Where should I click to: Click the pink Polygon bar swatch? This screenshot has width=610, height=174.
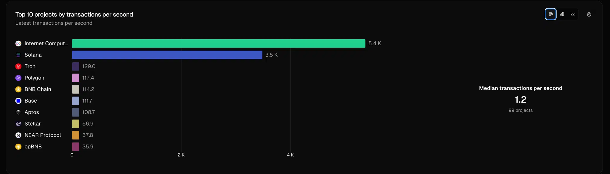coord(76,78)
